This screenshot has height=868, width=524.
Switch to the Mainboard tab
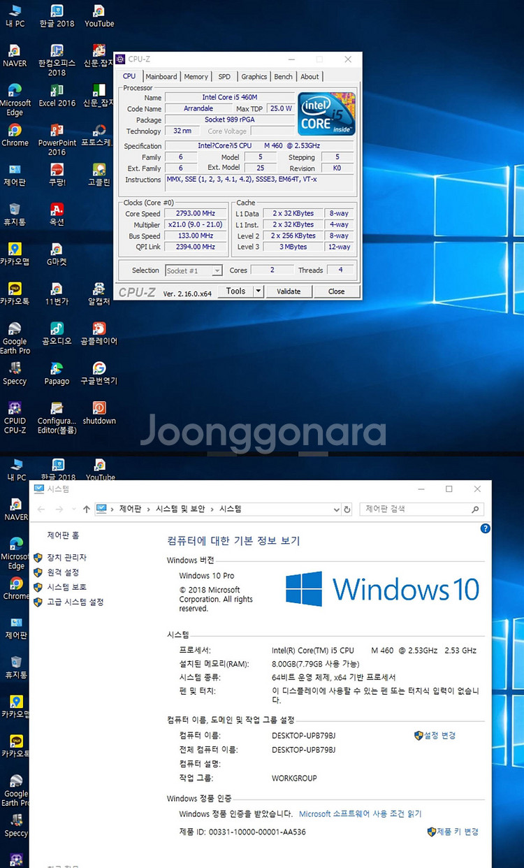coord(161,77)
